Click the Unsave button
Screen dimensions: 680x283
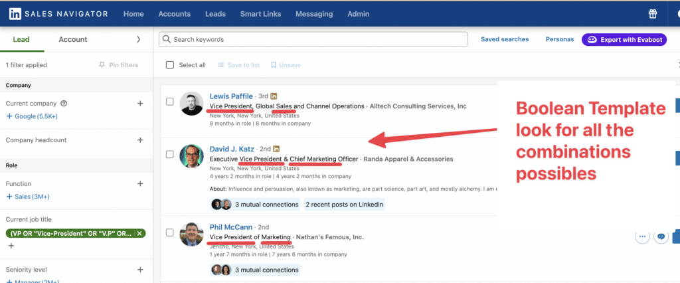coord(286,65)
